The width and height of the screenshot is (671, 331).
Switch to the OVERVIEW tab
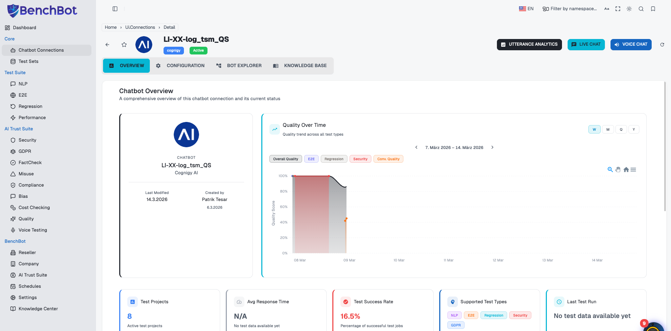126,66
